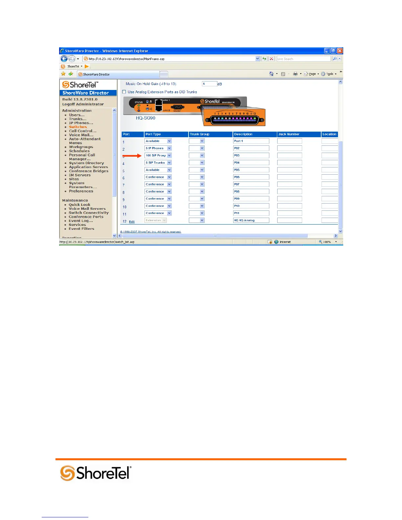Image resolution: width=402 pixels, height=520 pixels.
Task: Click the P03 description field
Action: [251, 156]
